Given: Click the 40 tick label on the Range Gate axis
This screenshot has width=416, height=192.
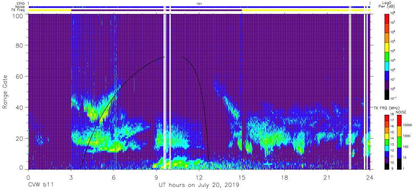Looking at the screenshot, I should coord(20,107).
